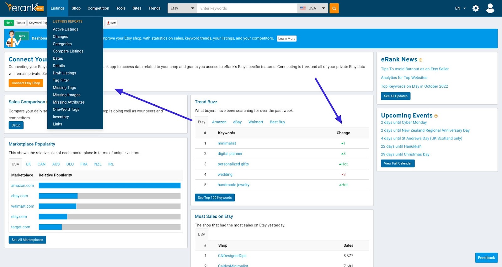502x267 pixels.
Task: Click the Learn More button in banner
Action: 287,39
